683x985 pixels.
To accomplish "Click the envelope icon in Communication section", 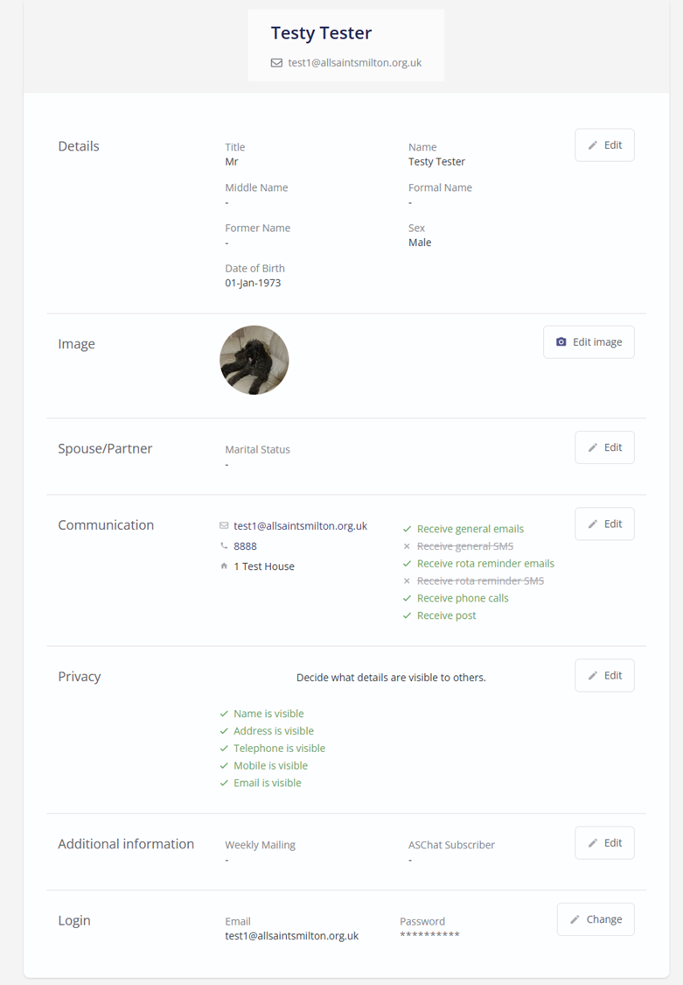I will 224,526.
